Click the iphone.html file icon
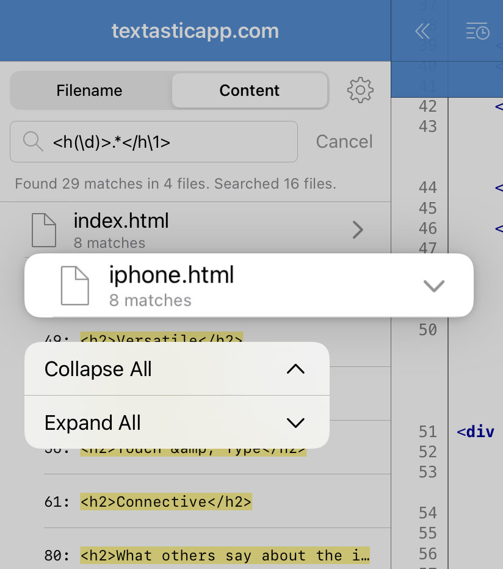 [74, 286]
